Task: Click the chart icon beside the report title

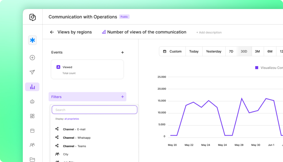Action: pos(104,32)
